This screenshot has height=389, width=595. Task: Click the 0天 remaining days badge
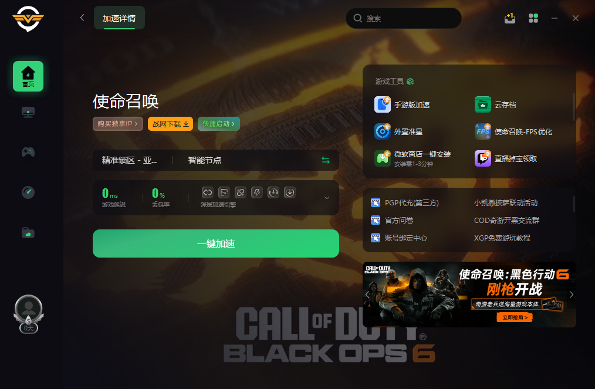coord(29,328)
